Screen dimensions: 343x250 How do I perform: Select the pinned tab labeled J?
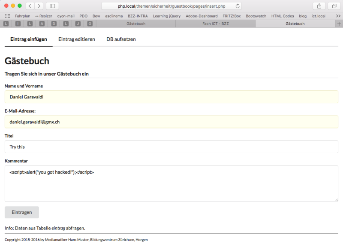pos(77,24)
